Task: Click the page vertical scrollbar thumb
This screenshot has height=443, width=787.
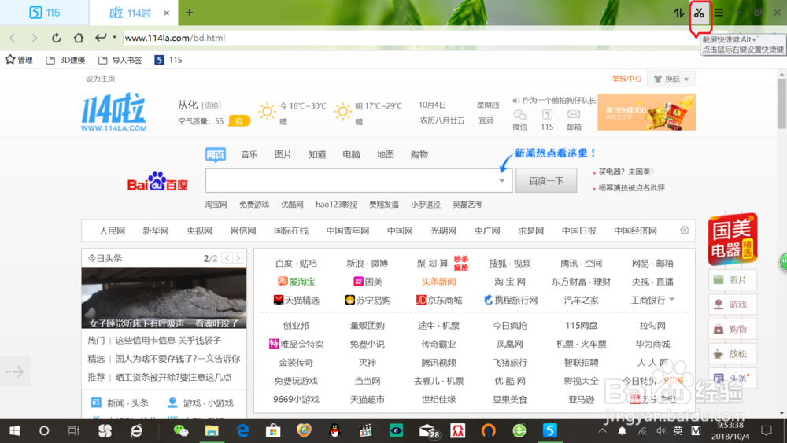Action: tap(781, 105)
